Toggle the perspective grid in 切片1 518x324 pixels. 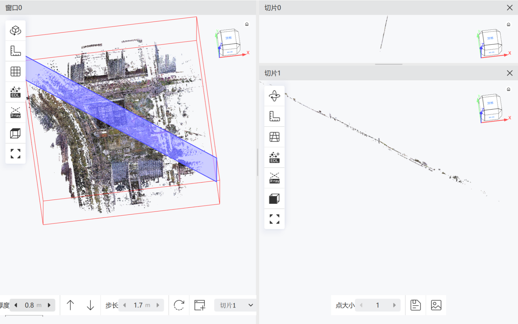click(274, 137)
